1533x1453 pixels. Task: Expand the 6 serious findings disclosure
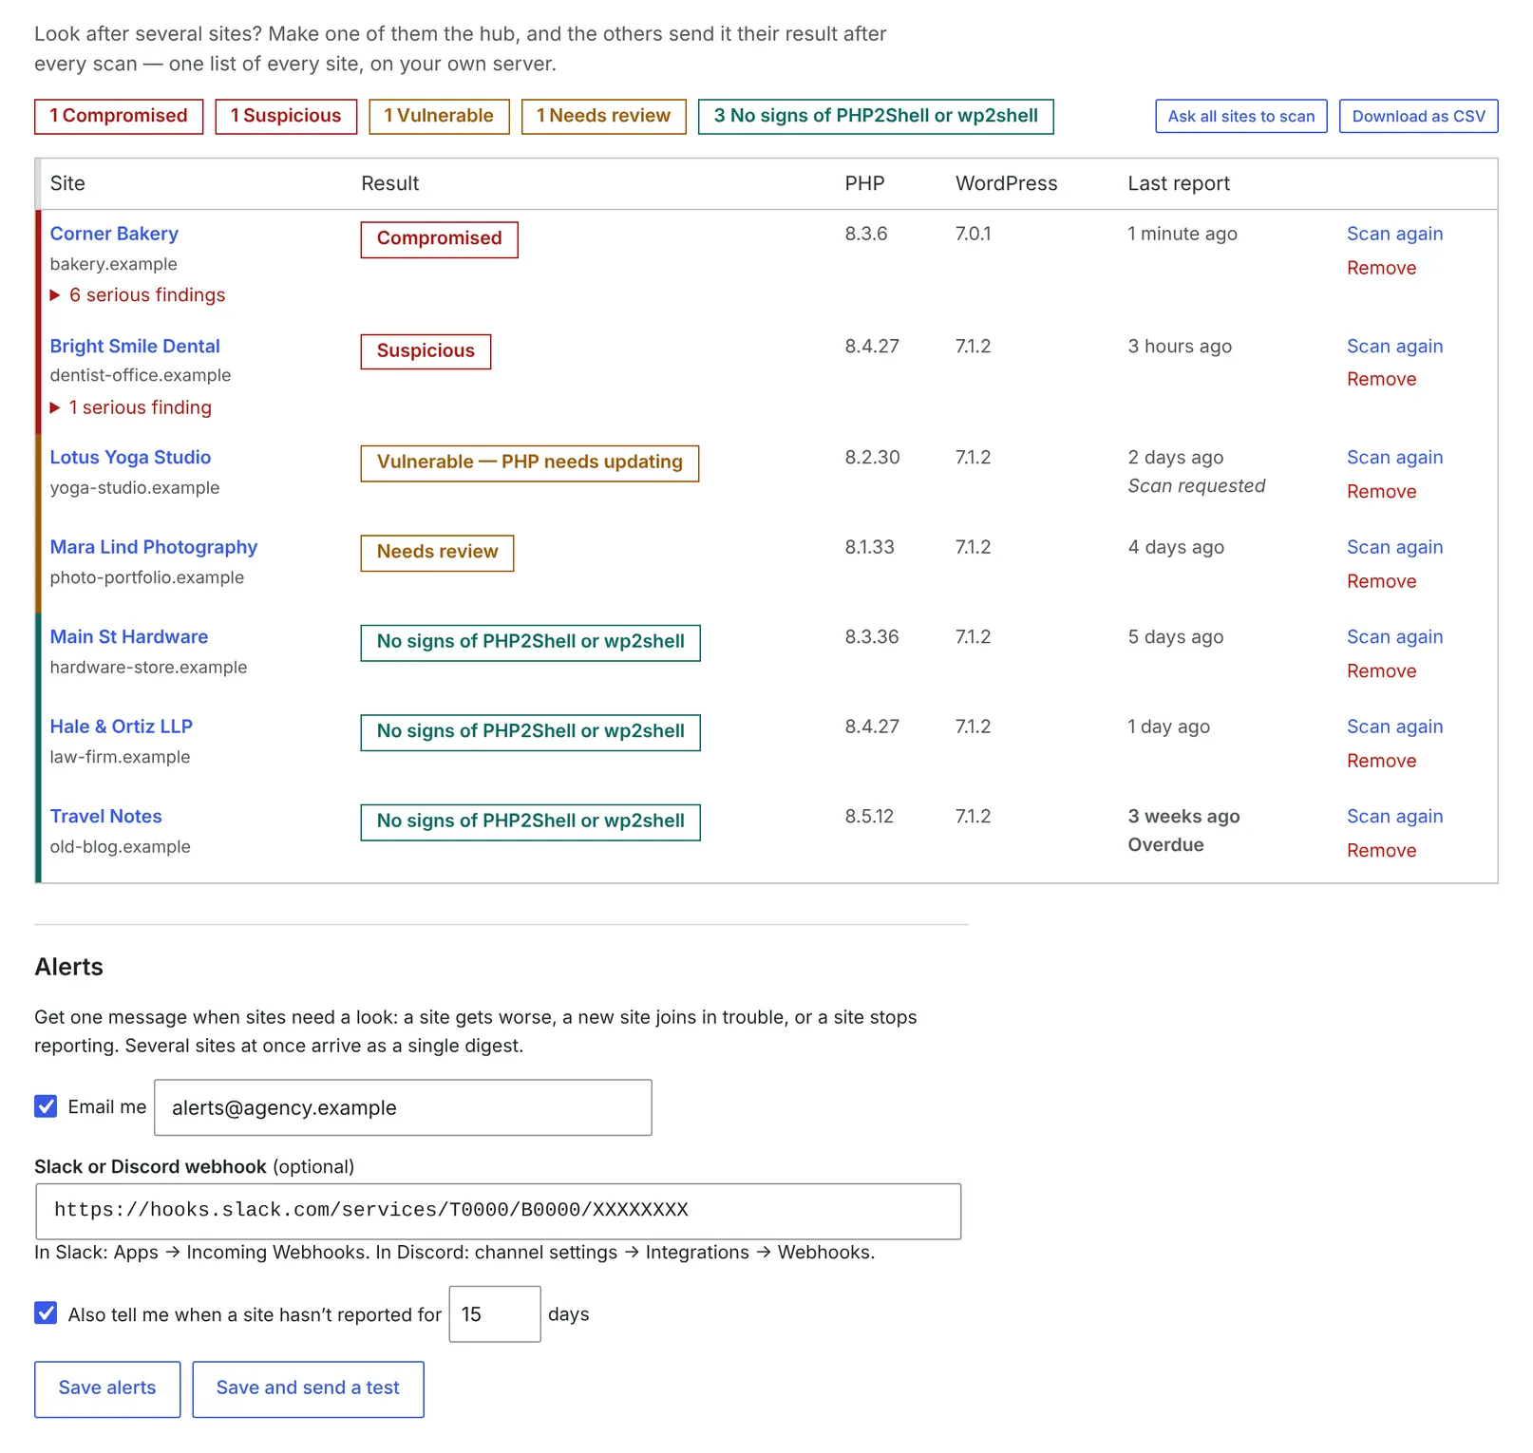[138, 295]
